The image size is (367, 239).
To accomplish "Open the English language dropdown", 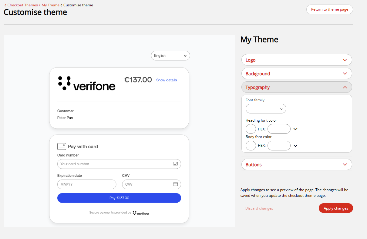I will (x=170, y=56).
